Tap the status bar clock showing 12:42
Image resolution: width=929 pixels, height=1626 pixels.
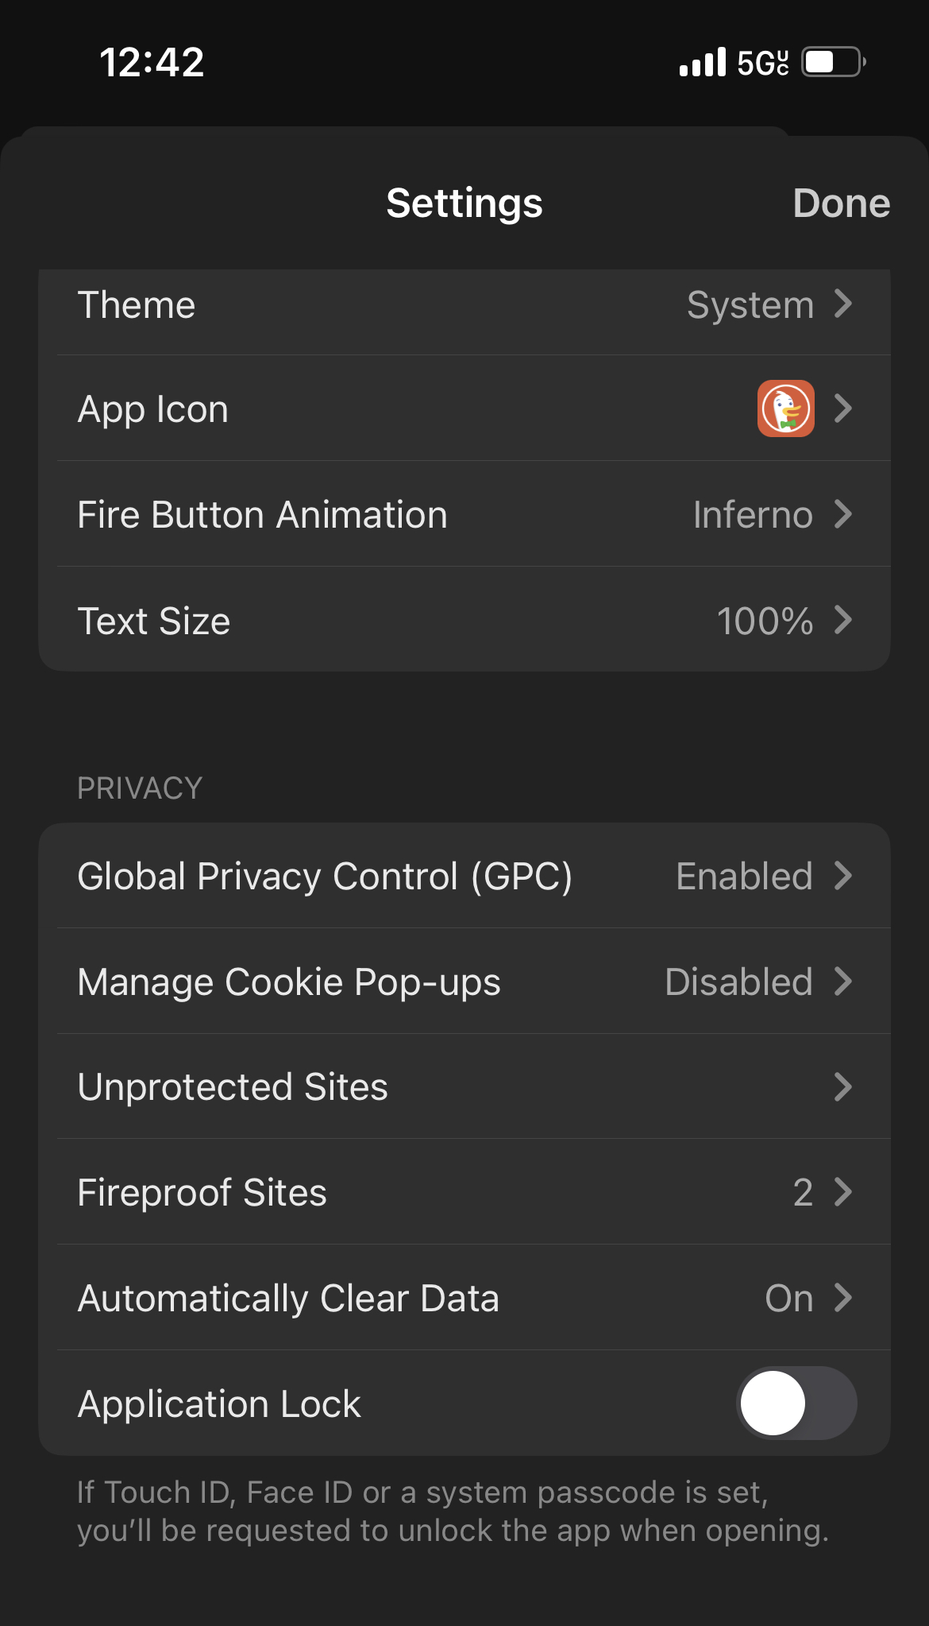152,62
